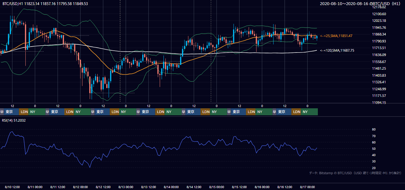Click price axis value 11248.99
405x190 pixels.
pos(379,89)
